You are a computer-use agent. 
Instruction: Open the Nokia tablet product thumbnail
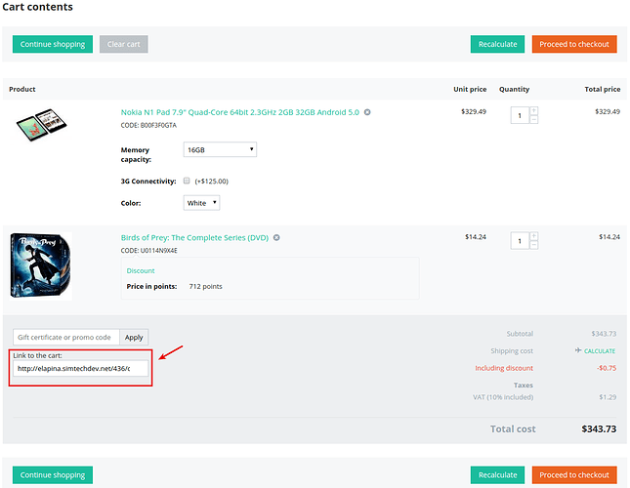click(41, 124)
